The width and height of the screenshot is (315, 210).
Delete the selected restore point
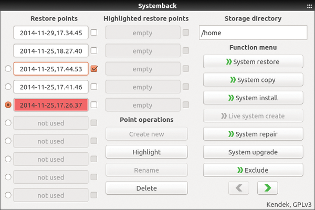click(x=146, y=188)
